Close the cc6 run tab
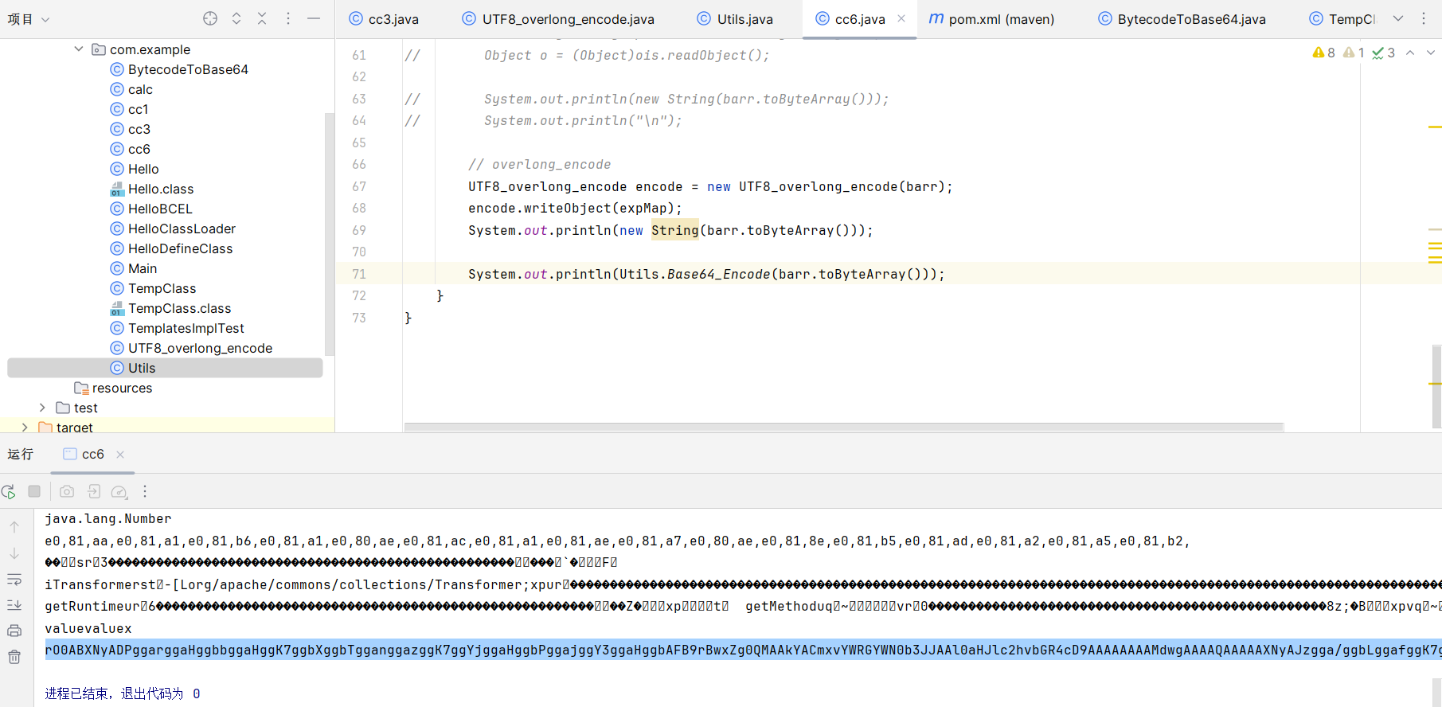Image resolution: width=1442 pixels, height=707 pixels. (x=120, y=455)
